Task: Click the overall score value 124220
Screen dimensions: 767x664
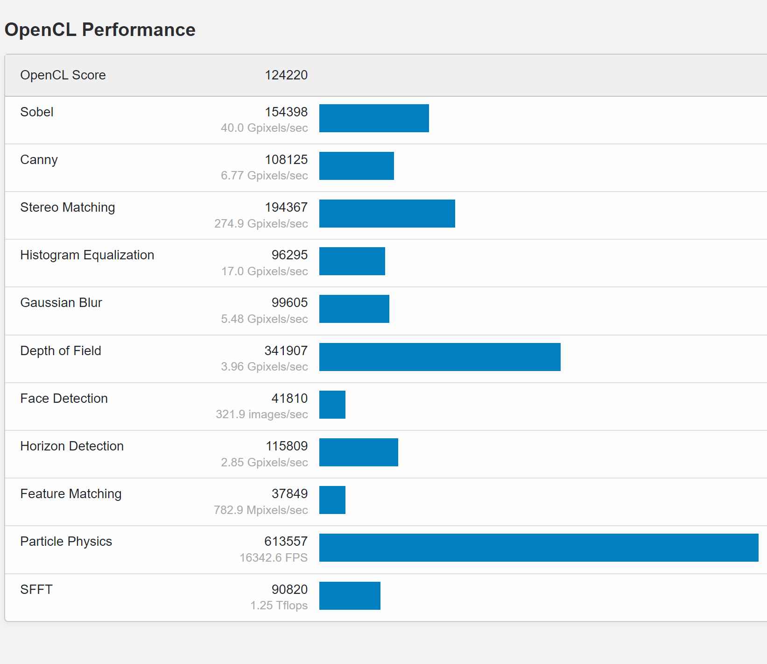Action: click(286, 75)
